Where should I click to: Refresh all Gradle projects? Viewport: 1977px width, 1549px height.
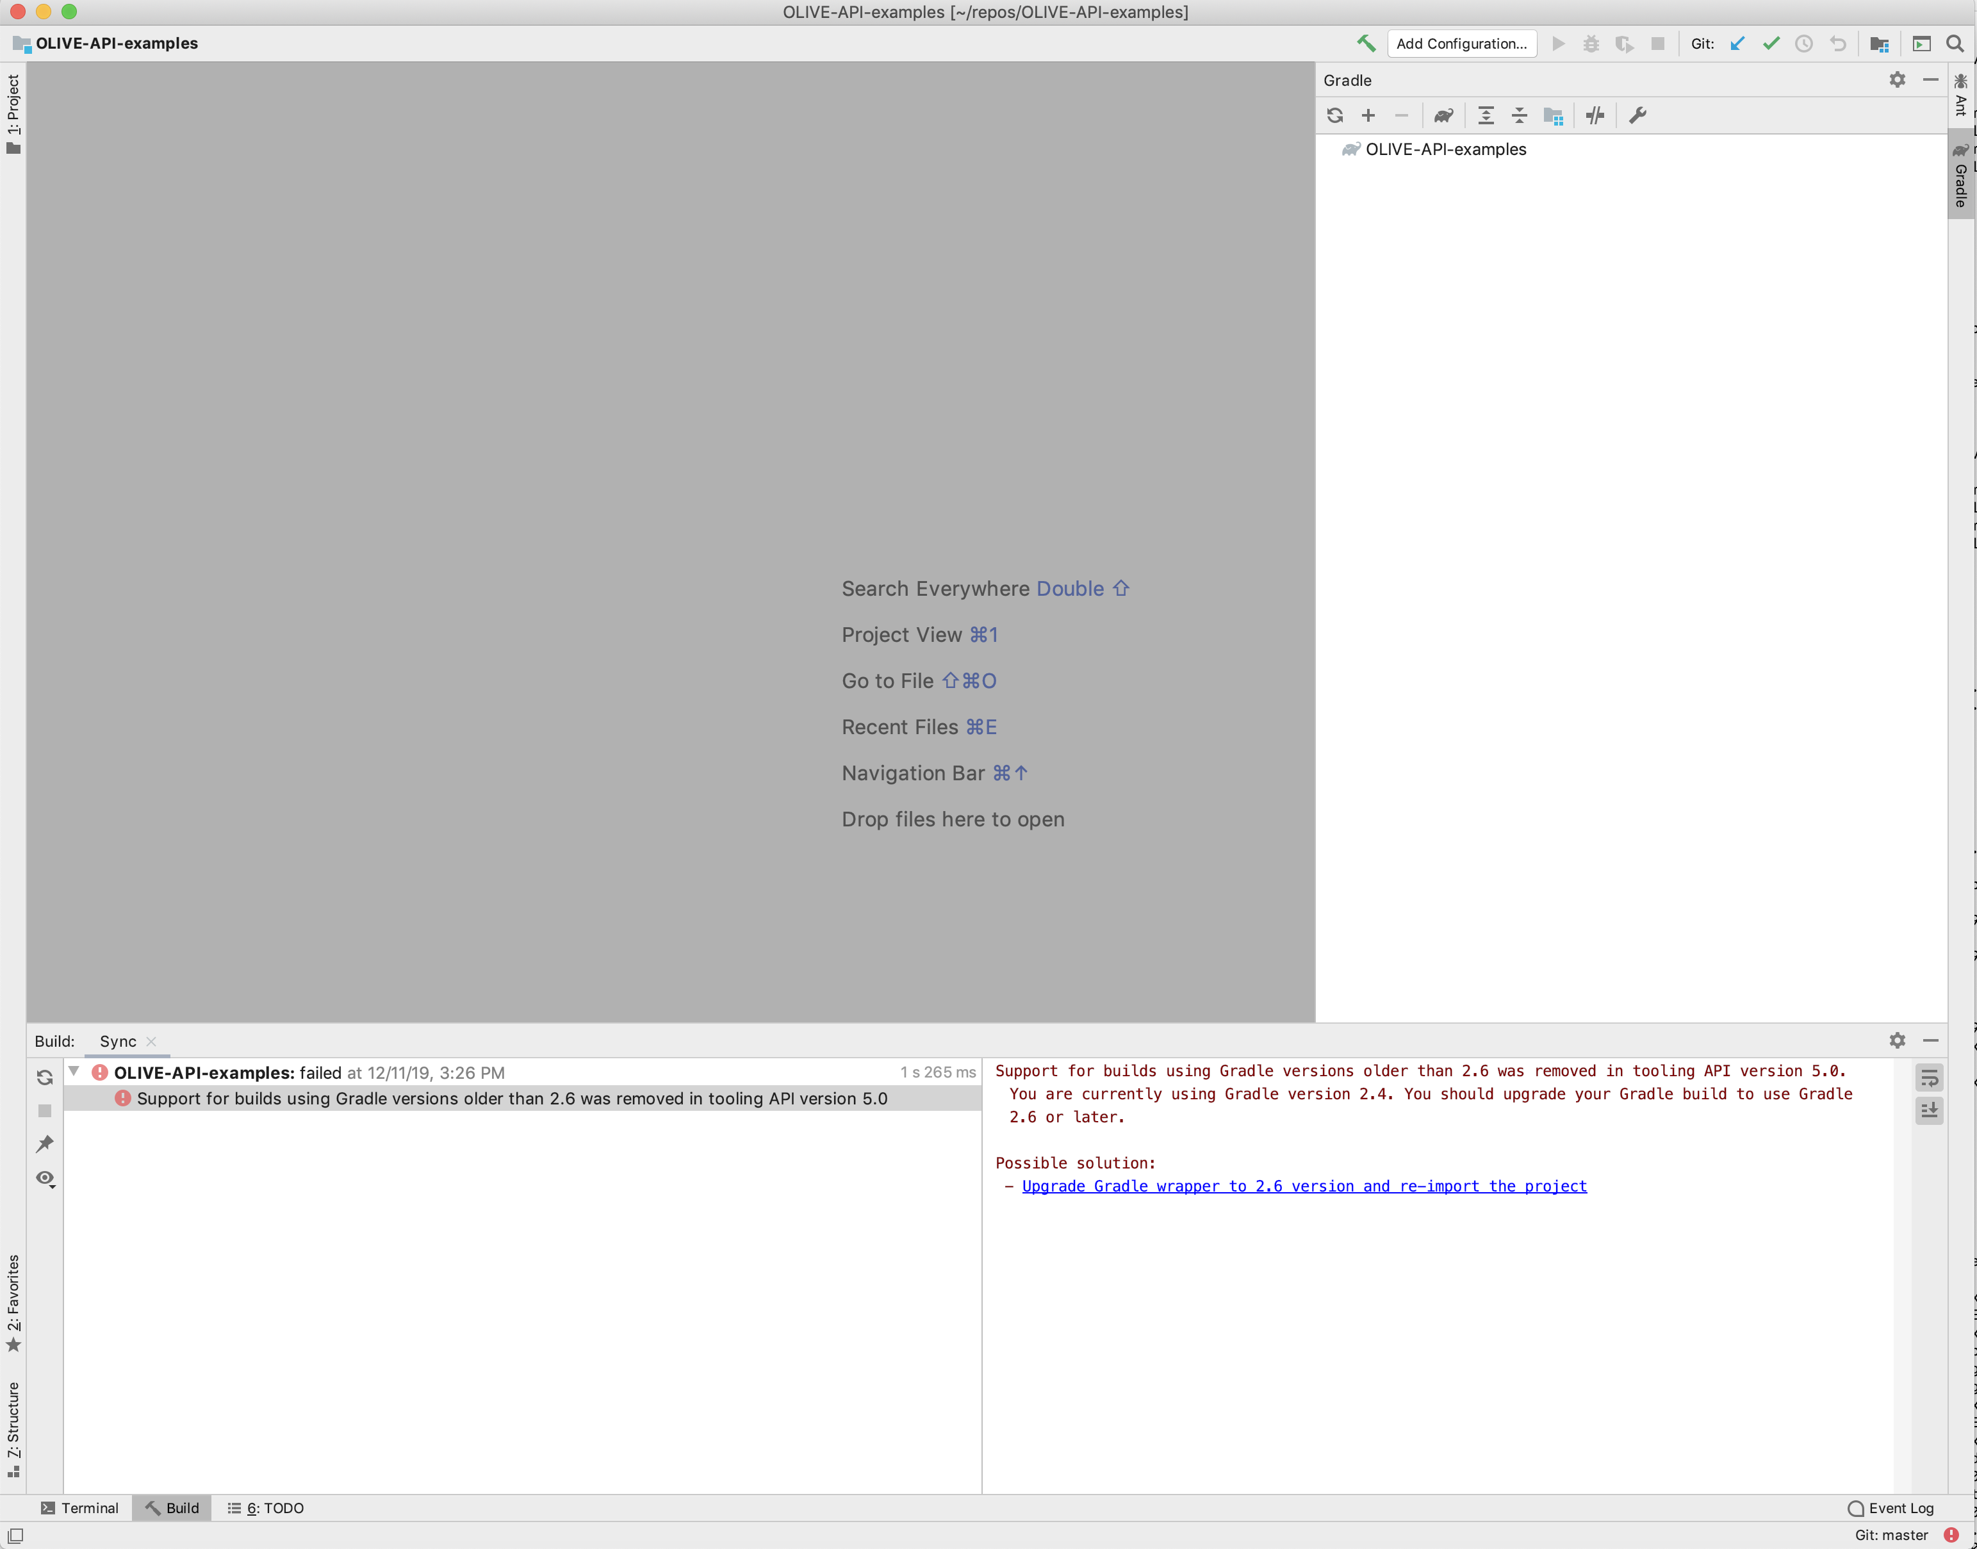[x=1334, y=115]
